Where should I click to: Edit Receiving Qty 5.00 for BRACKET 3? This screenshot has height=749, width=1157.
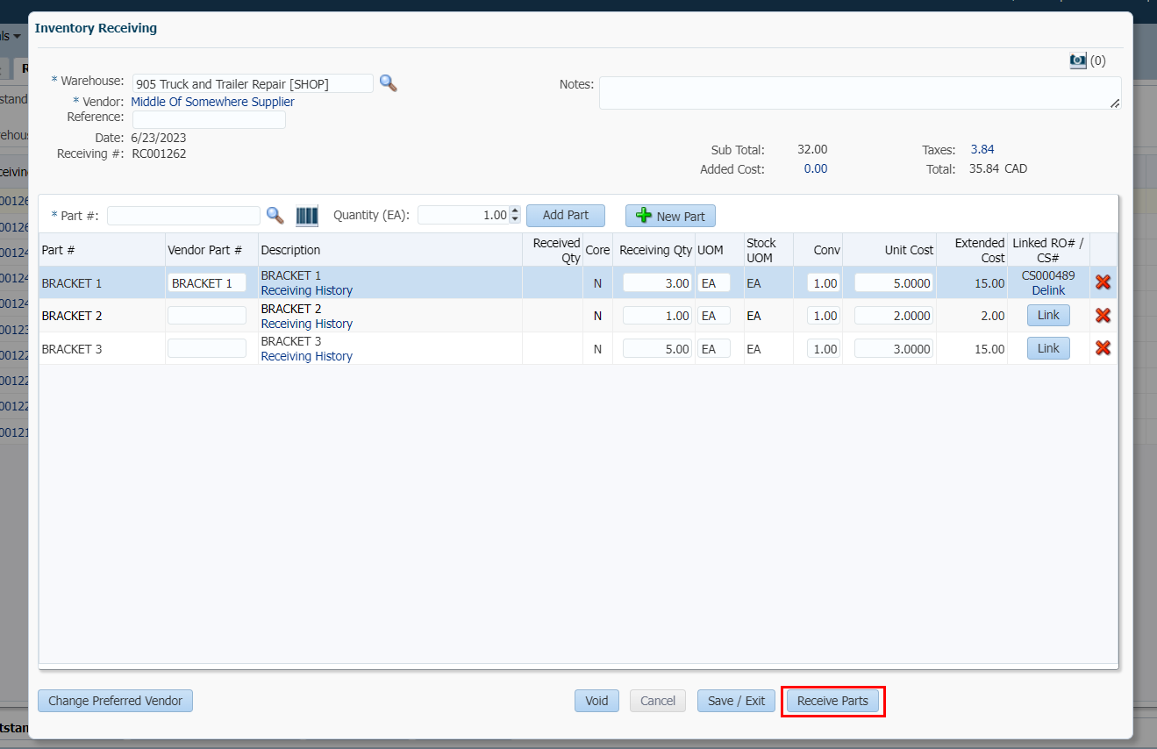tap(657, 348)
